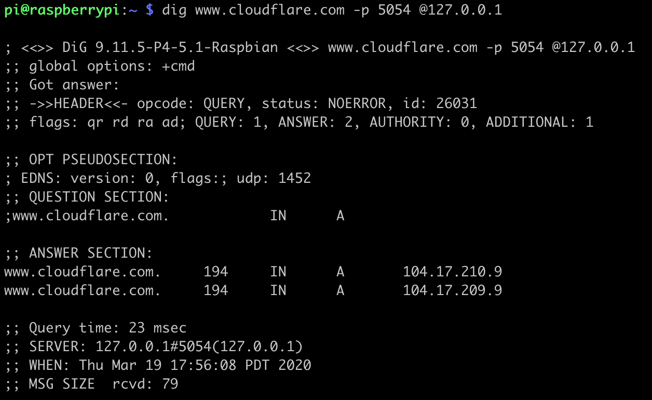The width and height of the screenshot is (652, 400).
Task: Click the MSG SIZE rcvd 79 line
Action: point(92,384)
